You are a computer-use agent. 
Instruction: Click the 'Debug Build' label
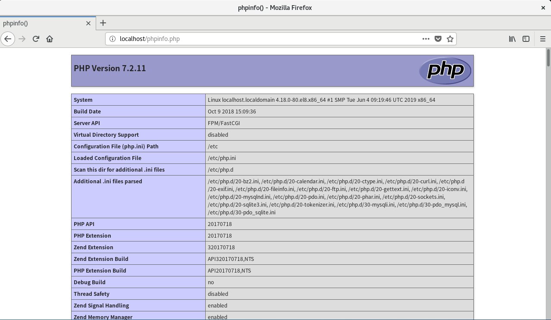[x=90, y=282]
